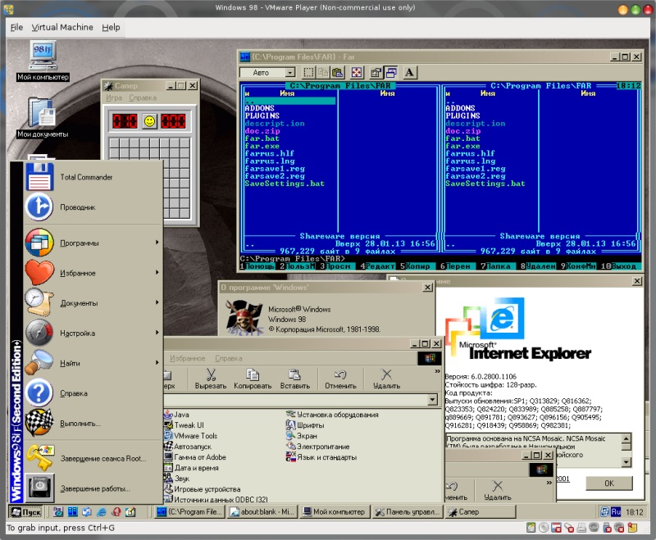This screenshot has width=656, height=540.
Task: Open the Игра menu in Сапер
Action: [114, 98]
